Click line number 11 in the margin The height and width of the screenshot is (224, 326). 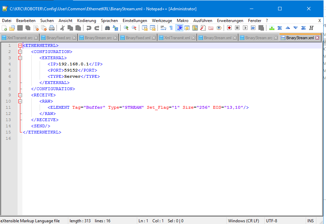click(8, 108)
